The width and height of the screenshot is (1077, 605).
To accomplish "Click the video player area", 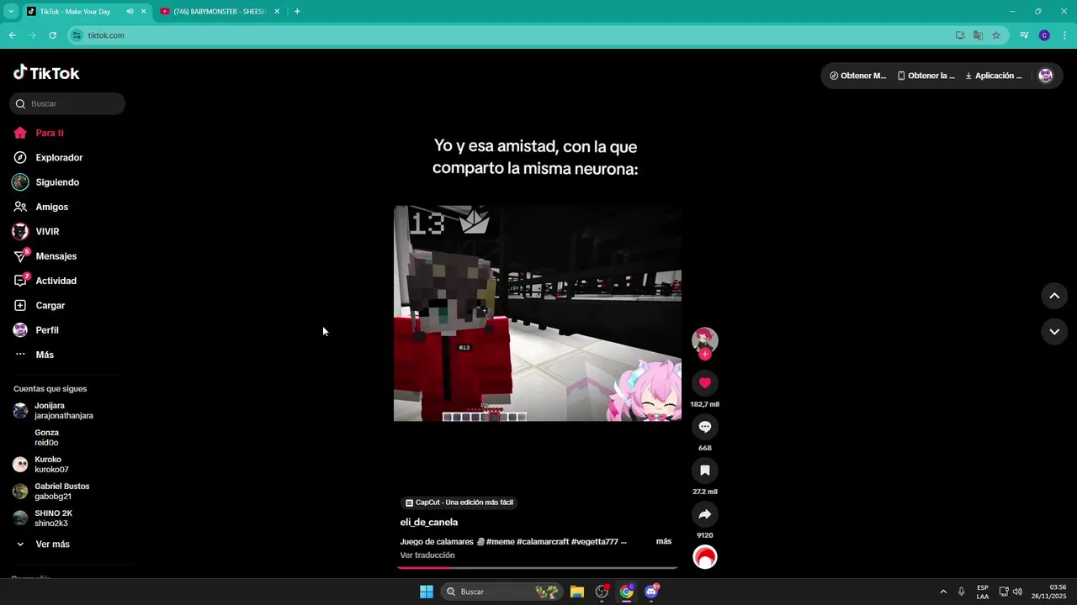I will pos(538,313).
